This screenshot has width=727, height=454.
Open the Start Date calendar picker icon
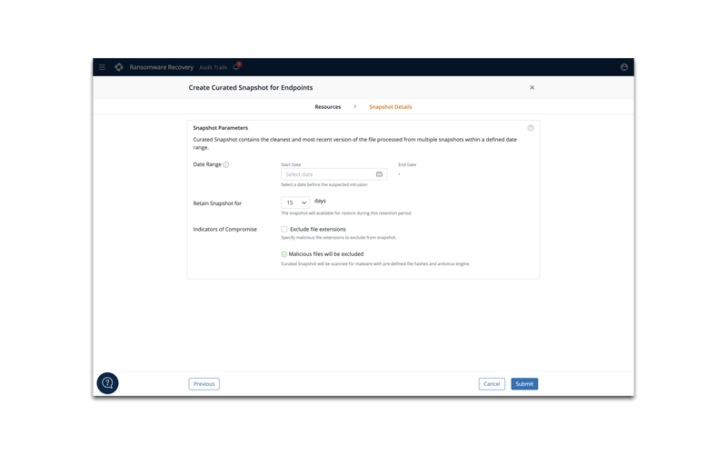click(379, 174)
